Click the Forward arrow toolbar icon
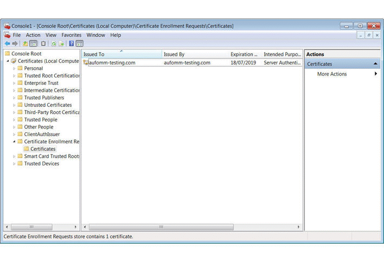This screenshot has width=384, height=262. click(x=15, y=43)
